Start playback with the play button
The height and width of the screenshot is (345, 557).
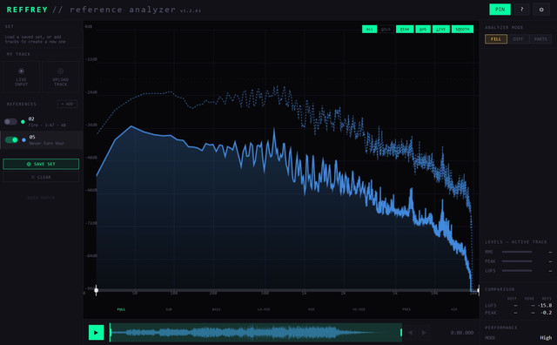[96, 333]
